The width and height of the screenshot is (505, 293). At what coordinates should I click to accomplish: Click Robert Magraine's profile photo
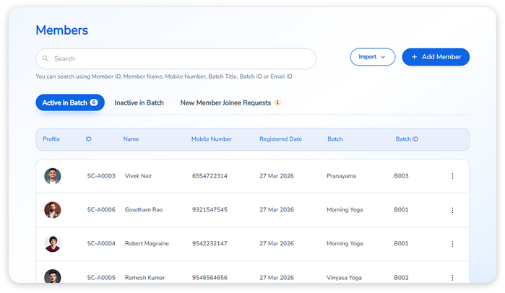coord(53,244)
